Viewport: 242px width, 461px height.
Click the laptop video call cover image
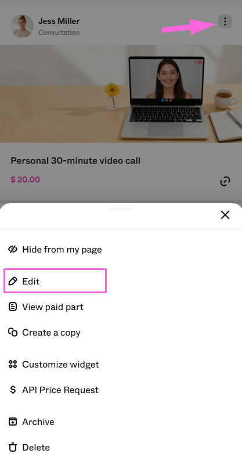pyautogui.click(x=121, y=94)
